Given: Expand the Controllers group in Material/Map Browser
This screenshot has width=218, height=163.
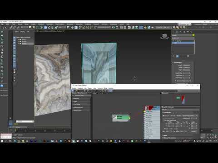Looking at the screenshot, I should (x=81, y=105).
